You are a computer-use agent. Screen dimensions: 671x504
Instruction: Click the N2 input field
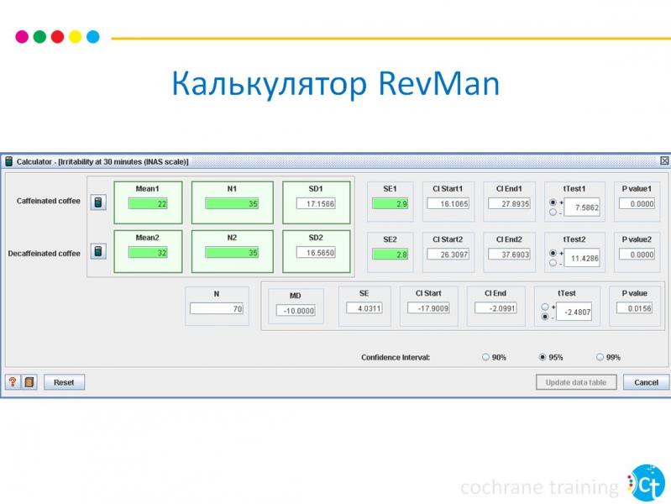(x=232, y=253)
